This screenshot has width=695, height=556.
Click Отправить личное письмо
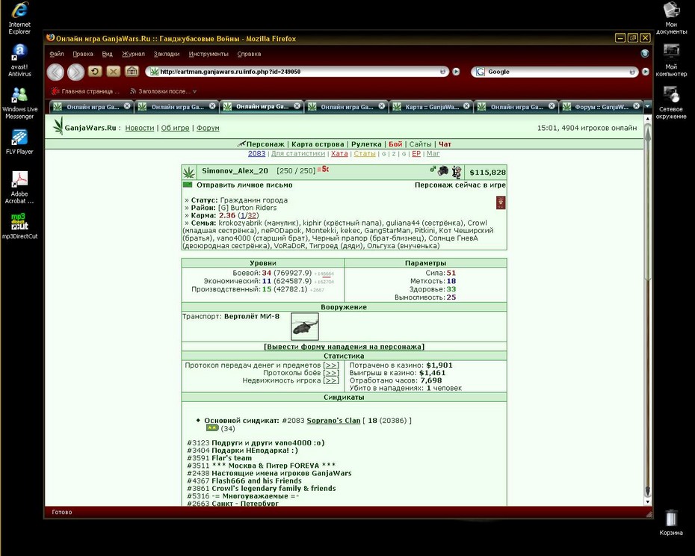[x=244, y=185]
